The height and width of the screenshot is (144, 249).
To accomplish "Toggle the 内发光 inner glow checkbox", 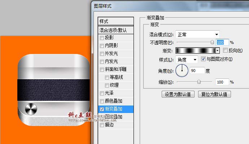I will pyautogui.click(x=102, y=62).
